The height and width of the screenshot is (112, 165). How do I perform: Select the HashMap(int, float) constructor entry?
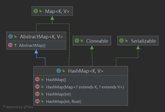coord(64,101)
